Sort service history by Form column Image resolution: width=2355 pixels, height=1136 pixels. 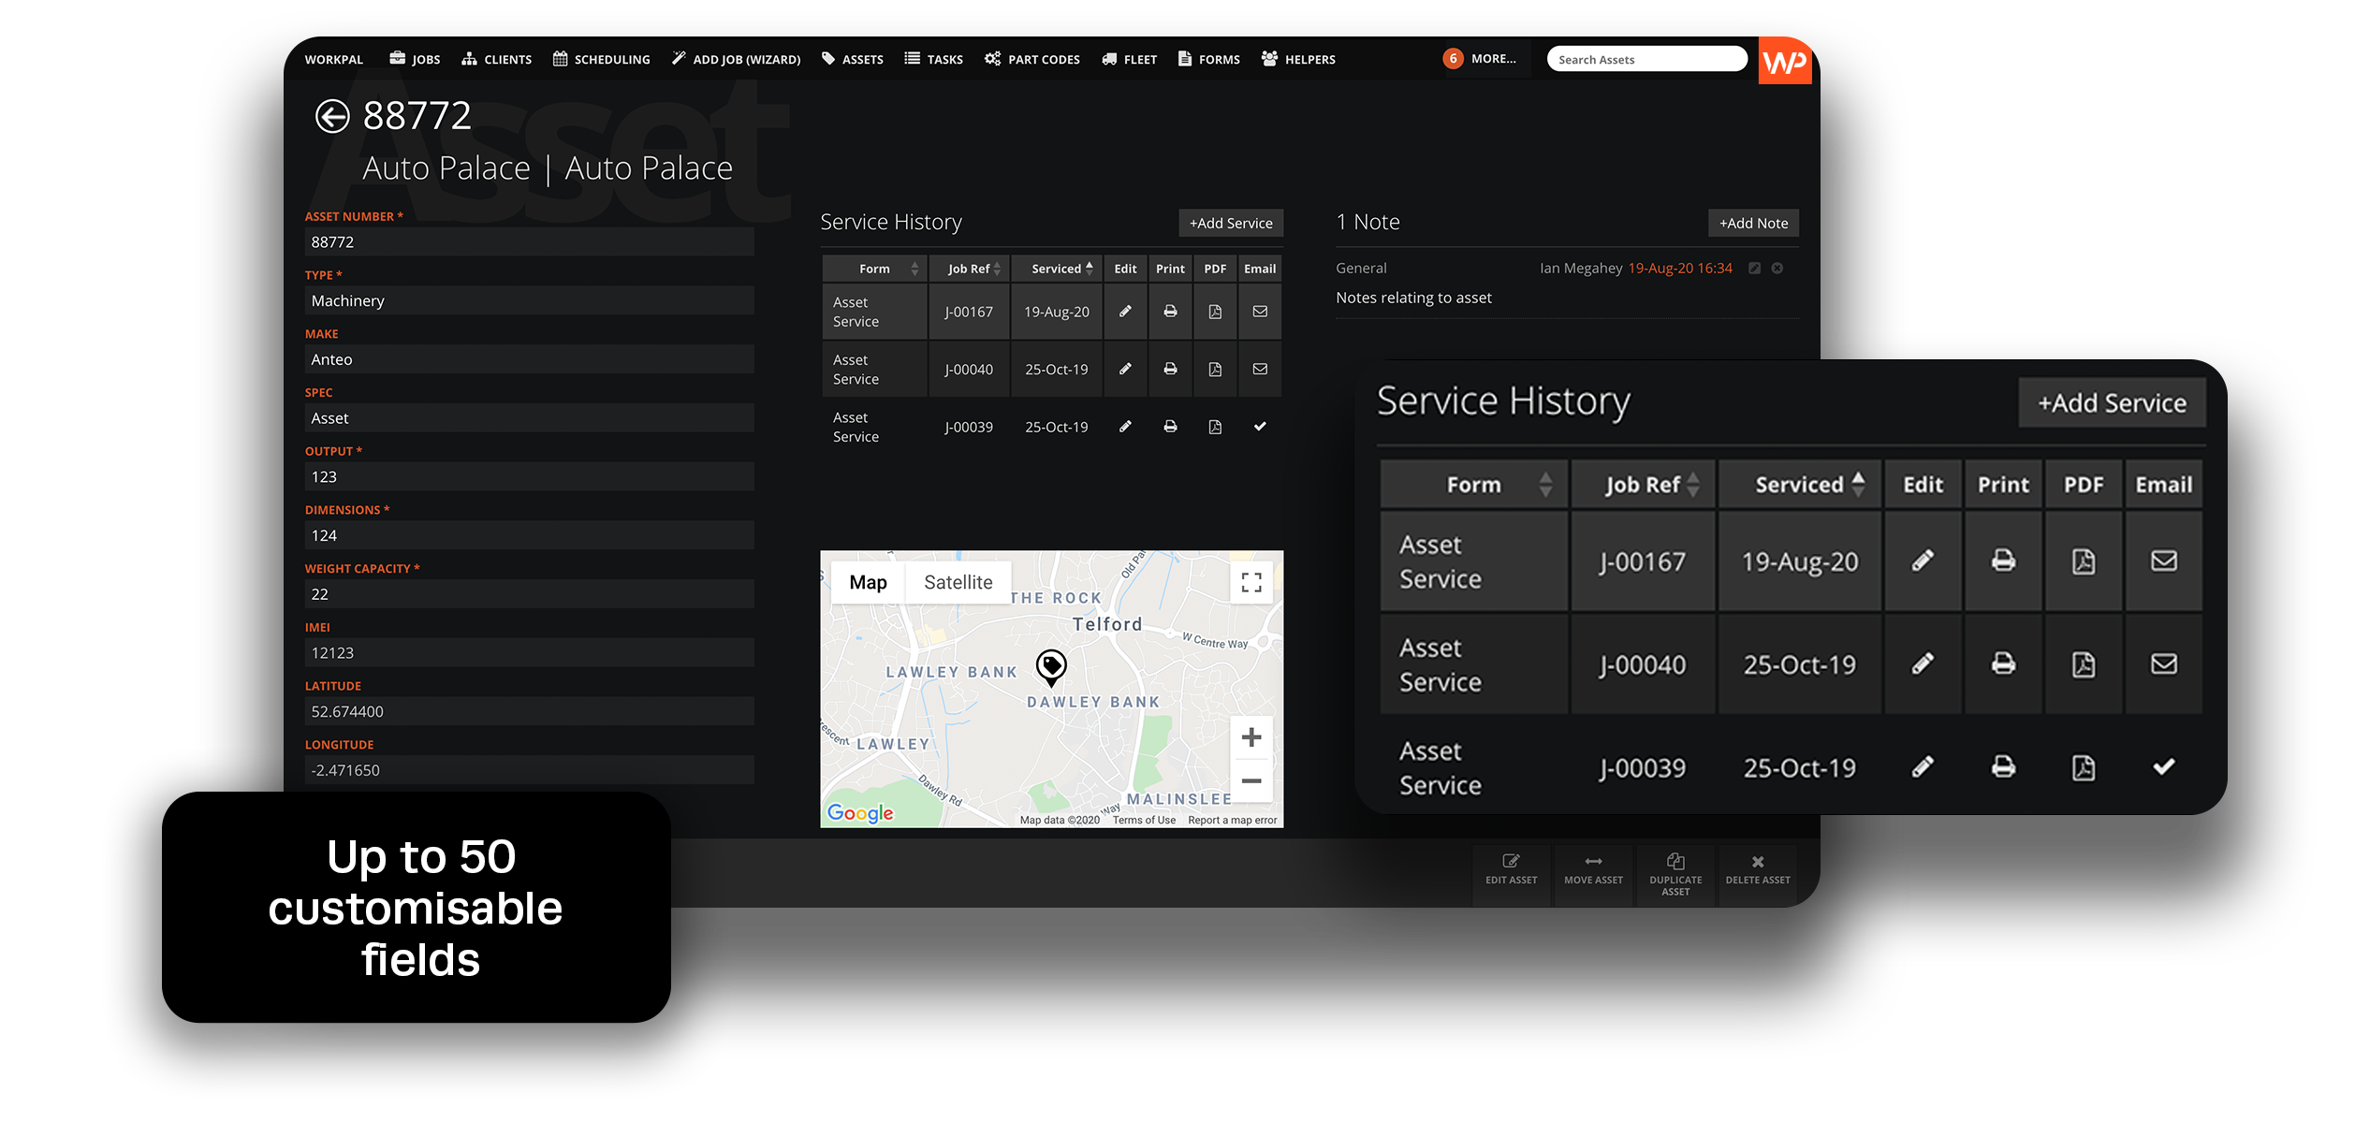coord(874,269)
